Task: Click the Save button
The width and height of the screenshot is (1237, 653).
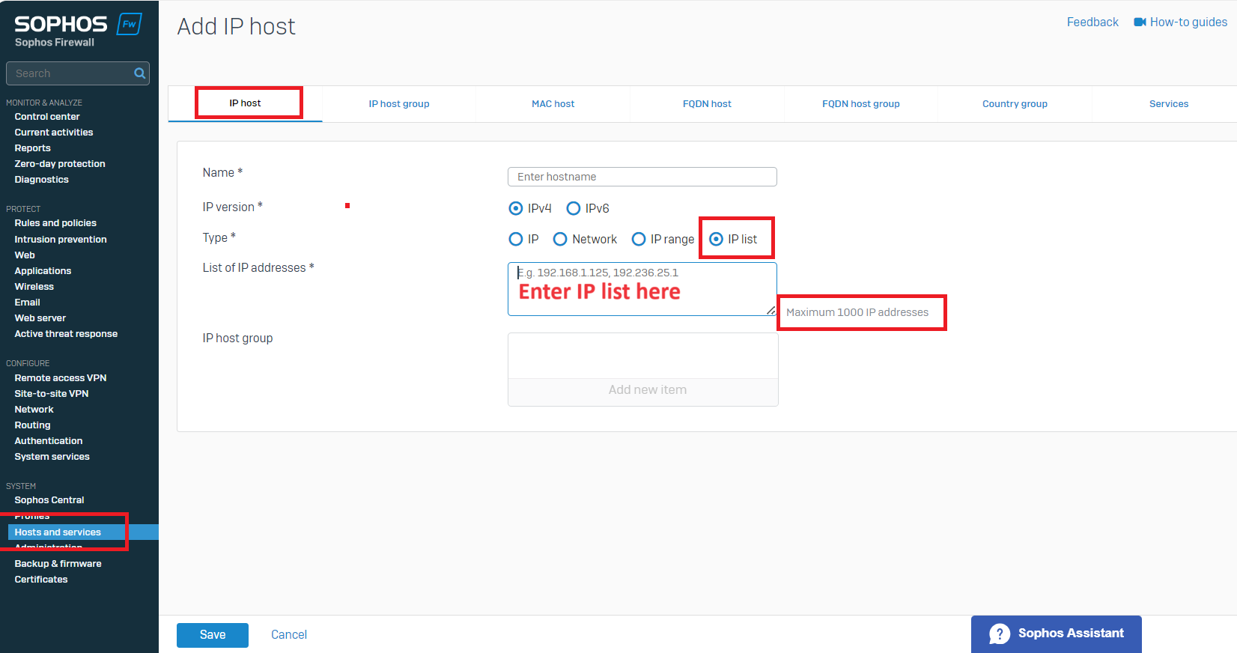Action: [213, 635]
